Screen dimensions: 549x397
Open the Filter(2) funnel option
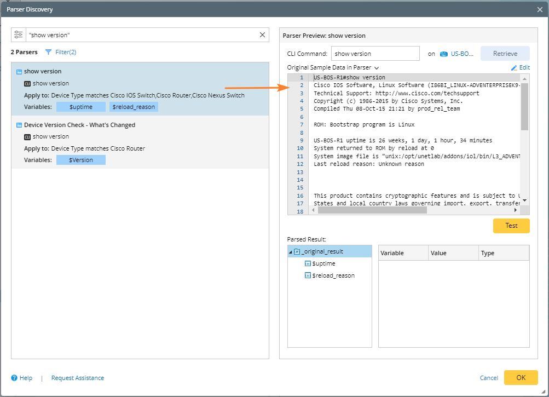pos(61,52)
